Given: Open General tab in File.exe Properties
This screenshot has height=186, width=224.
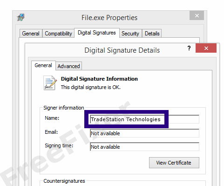Looking at the screenshot, I should 31,34.
